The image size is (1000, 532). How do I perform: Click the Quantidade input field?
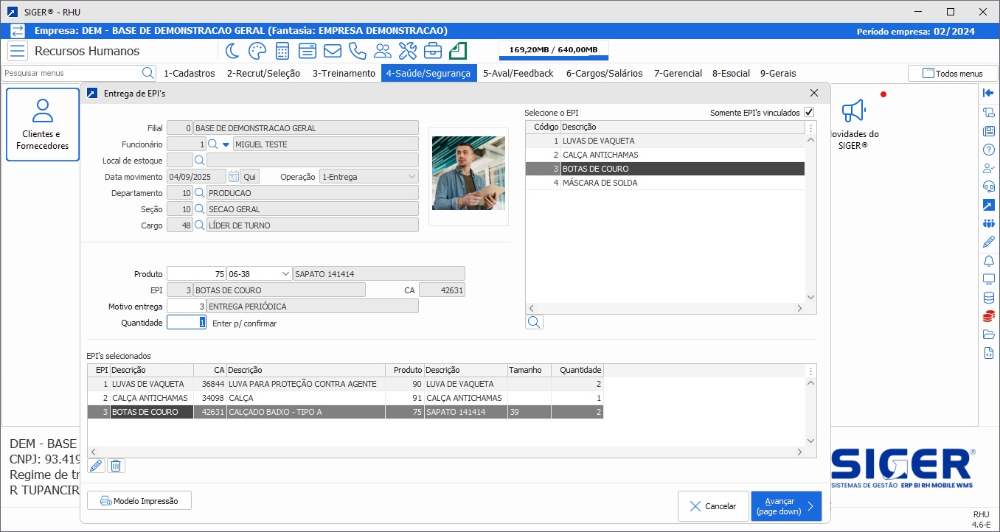coord(186,323)
